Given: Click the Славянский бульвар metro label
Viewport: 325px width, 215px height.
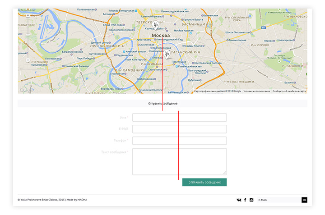Looking at the screenshot, I should pos(76,66).
